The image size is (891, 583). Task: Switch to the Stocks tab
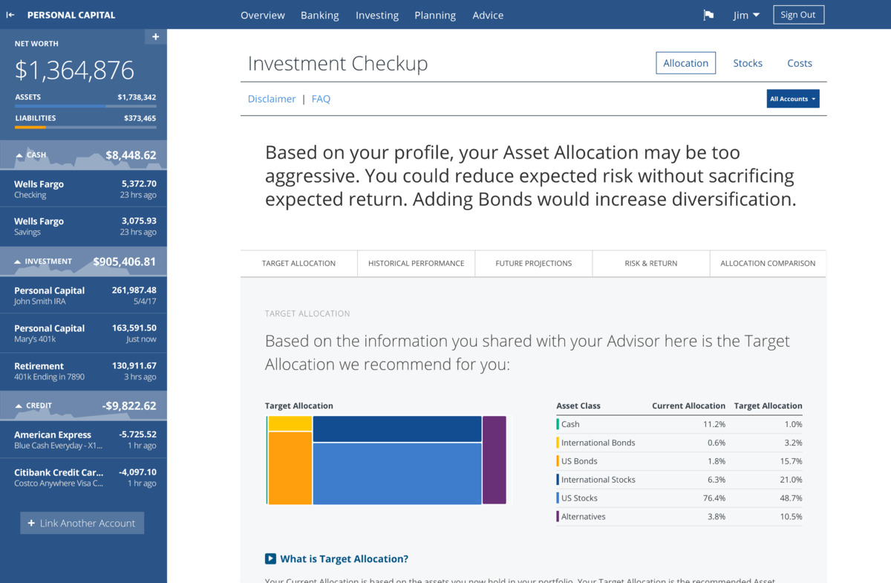[748, 63]
